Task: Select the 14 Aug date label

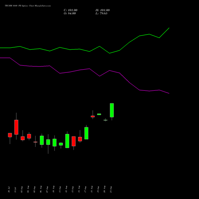Action: (79, 189)
